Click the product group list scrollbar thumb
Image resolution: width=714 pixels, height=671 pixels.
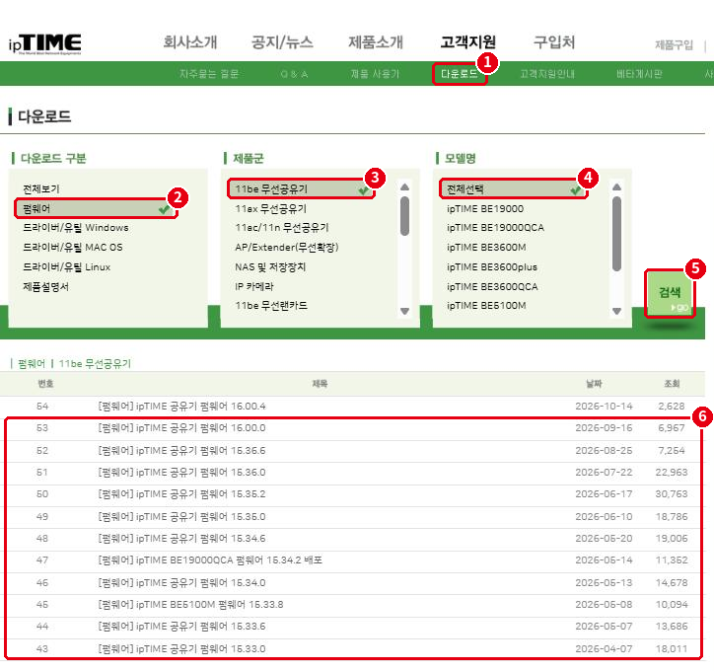(404, 216)
